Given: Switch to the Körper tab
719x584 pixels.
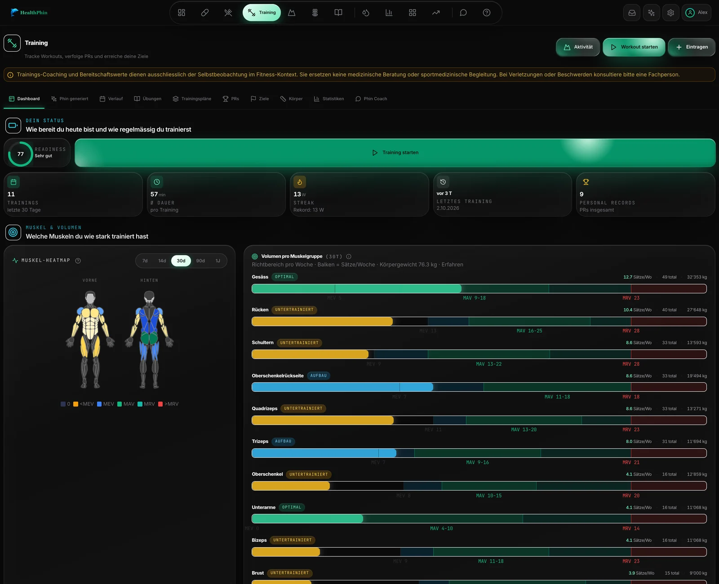Looking at the screenshot, I should [291, 99].
